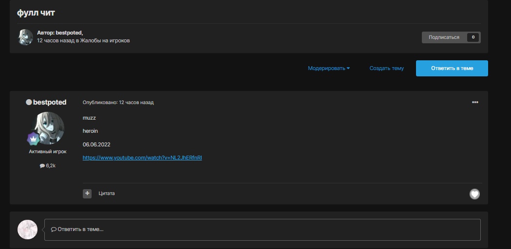Click the Опубликовано 12 часов назад timestamp

point(118,103)
